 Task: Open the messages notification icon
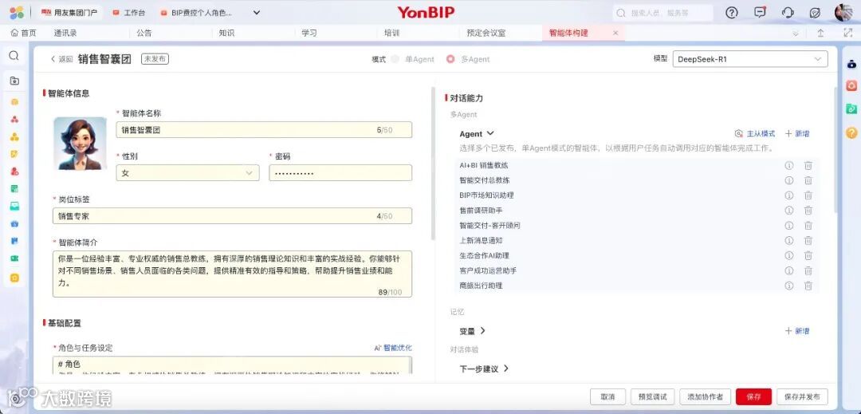coord(760,13)
